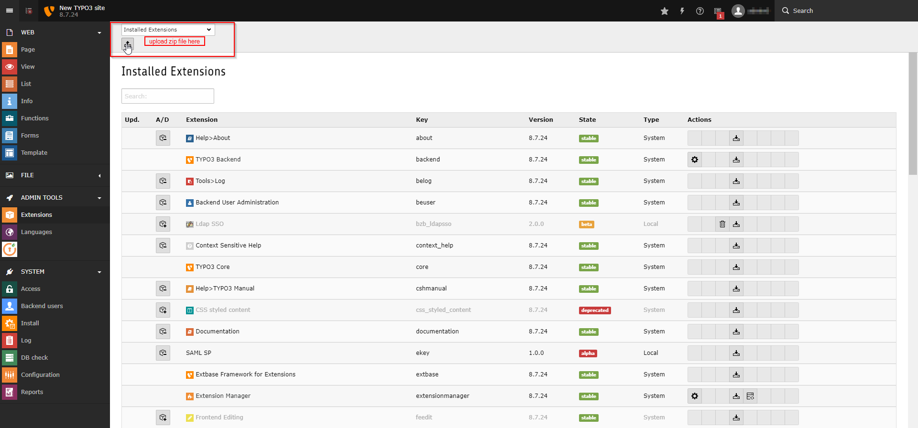The width and height of the screenshot is (918, 428).
Task: Deactivate the SAML SP extension
Action: (x=163, y=353)
